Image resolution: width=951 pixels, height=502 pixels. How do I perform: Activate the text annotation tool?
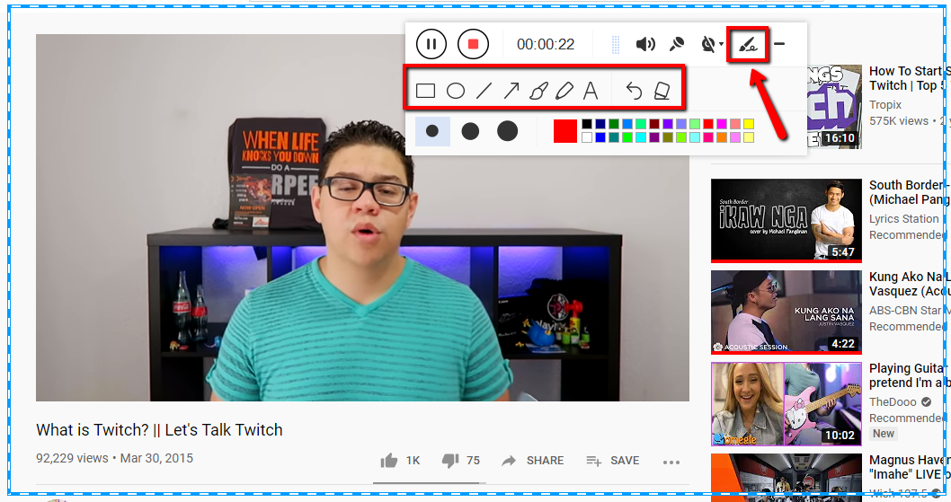591,91
